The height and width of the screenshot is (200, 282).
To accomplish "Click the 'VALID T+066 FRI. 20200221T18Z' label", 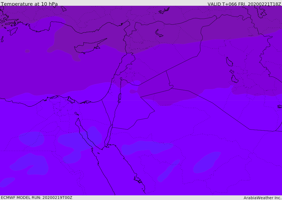I will click(x=244, y=4).
